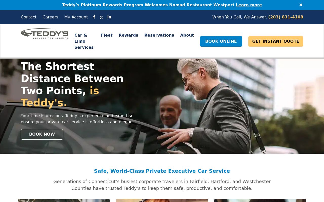Dismiss the Platinum Rewards announcement banner
Image resolution: width=324 pixels, height=202 pixels.
tap(301, 5)
